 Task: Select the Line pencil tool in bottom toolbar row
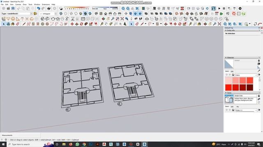click(x=24, y=24)
